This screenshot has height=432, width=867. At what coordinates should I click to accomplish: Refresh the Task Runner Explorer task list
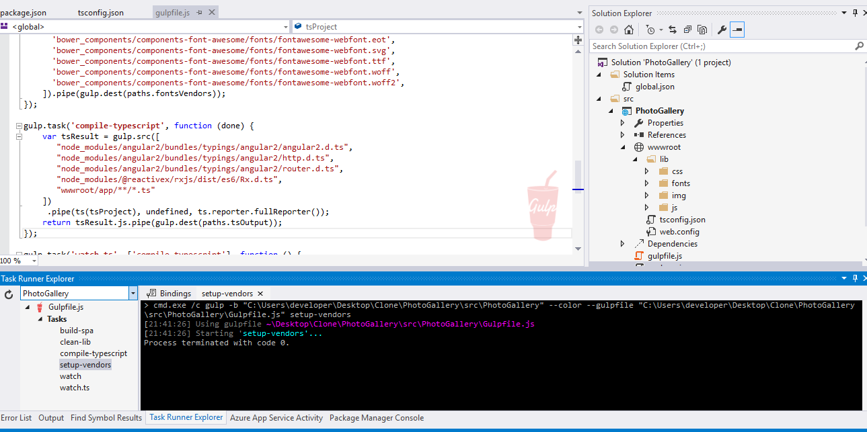tap(9, 294)
